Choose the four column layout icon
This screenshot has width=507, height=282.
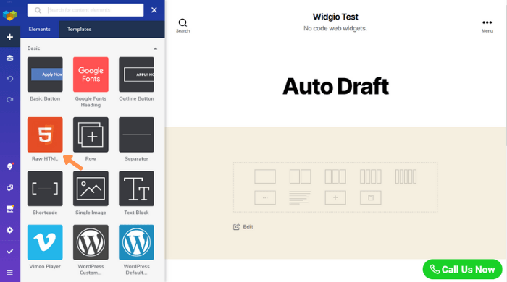point(371,176)
